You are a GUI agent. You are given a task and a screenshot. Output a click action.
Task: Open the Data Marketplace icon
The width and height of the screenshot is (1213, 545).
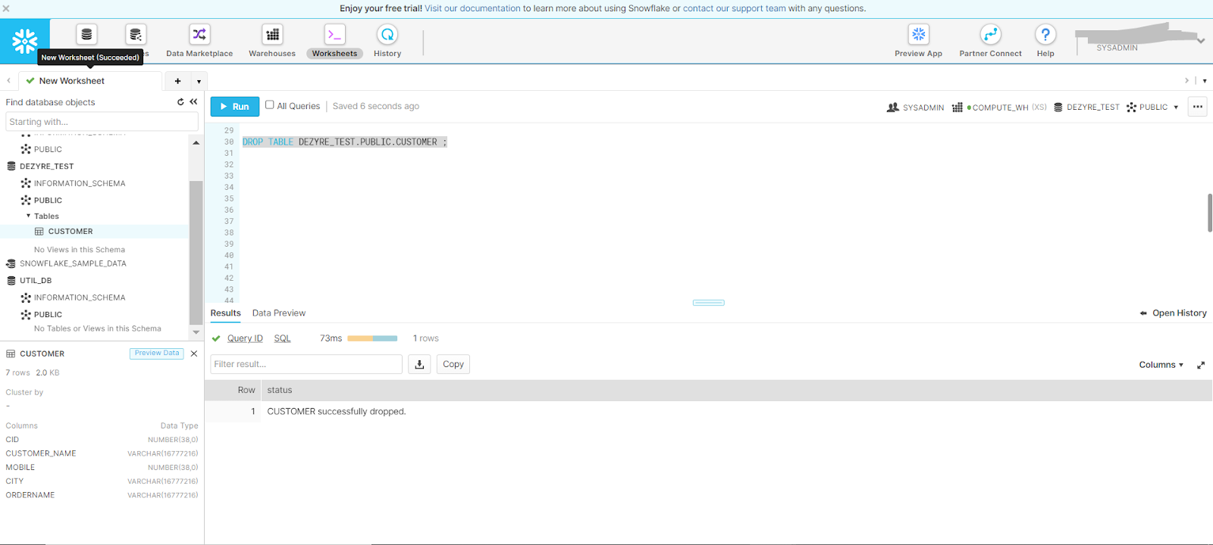point(199,35)
